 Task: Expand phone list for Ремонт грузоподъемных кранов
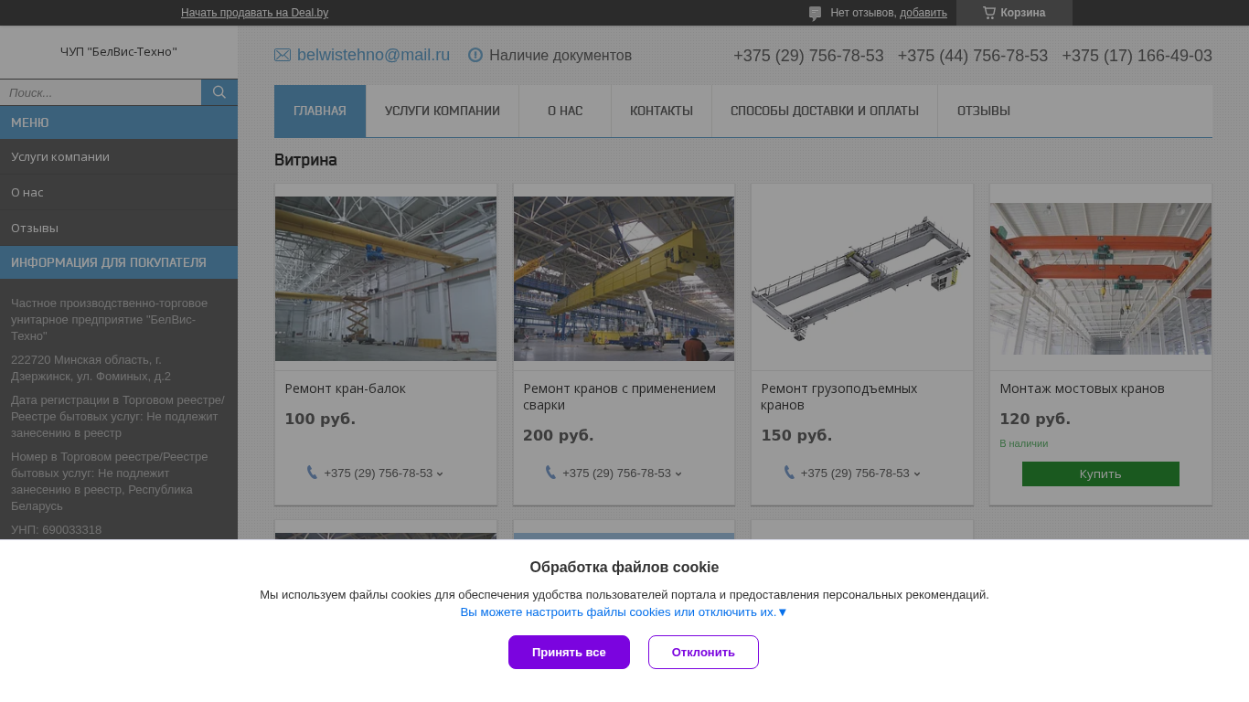[917, 473]
